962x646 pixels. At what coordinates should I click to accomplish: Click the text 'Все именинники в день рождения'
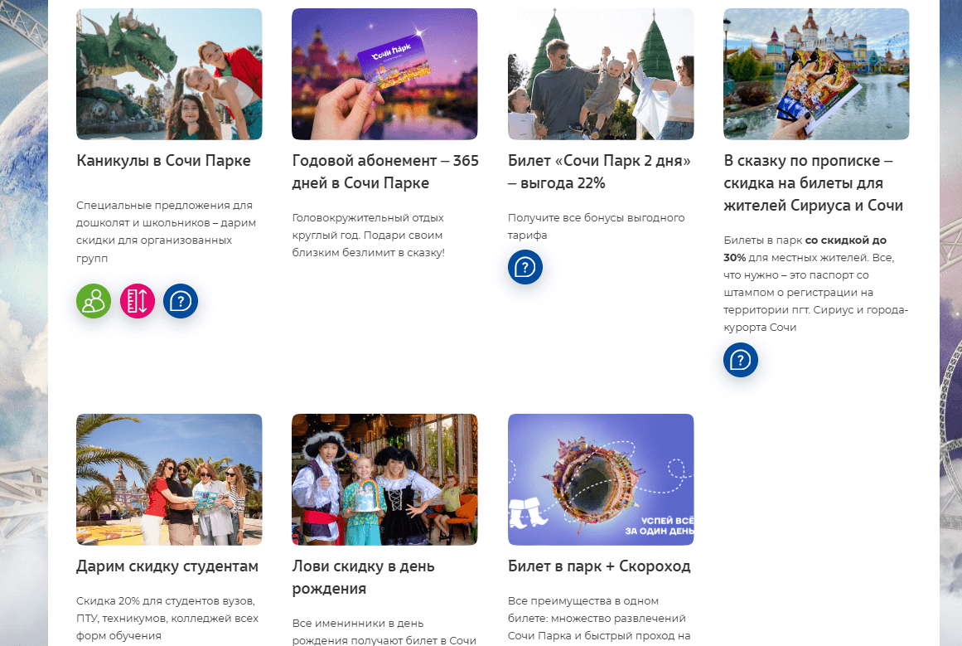tap(384, 632)
